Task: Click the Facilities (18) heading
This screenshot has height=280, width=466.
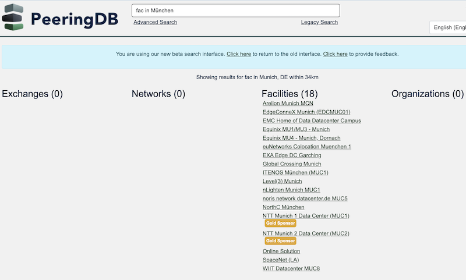Action: (x=290, y=94)
